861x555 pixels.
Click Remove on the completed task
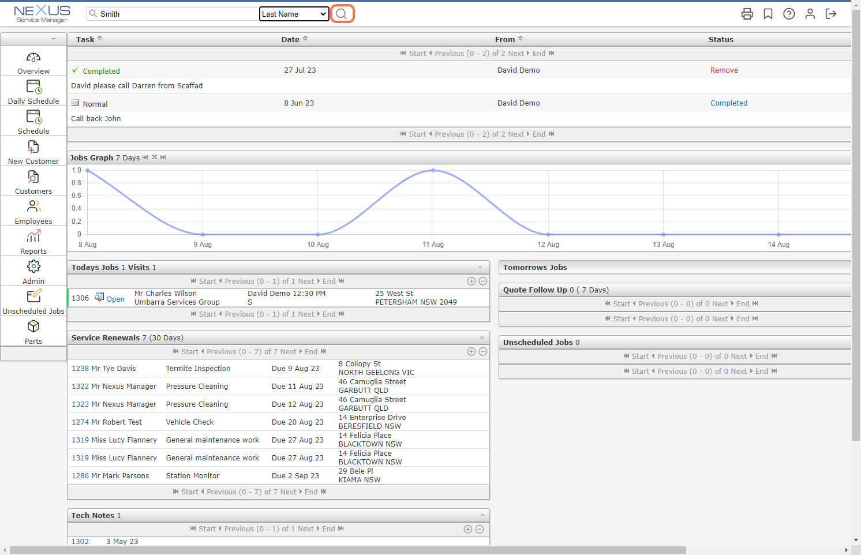(724, 70)
